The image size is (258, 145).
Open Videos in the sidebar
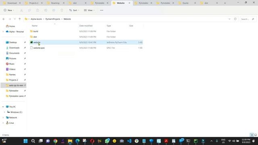(12, 69)
